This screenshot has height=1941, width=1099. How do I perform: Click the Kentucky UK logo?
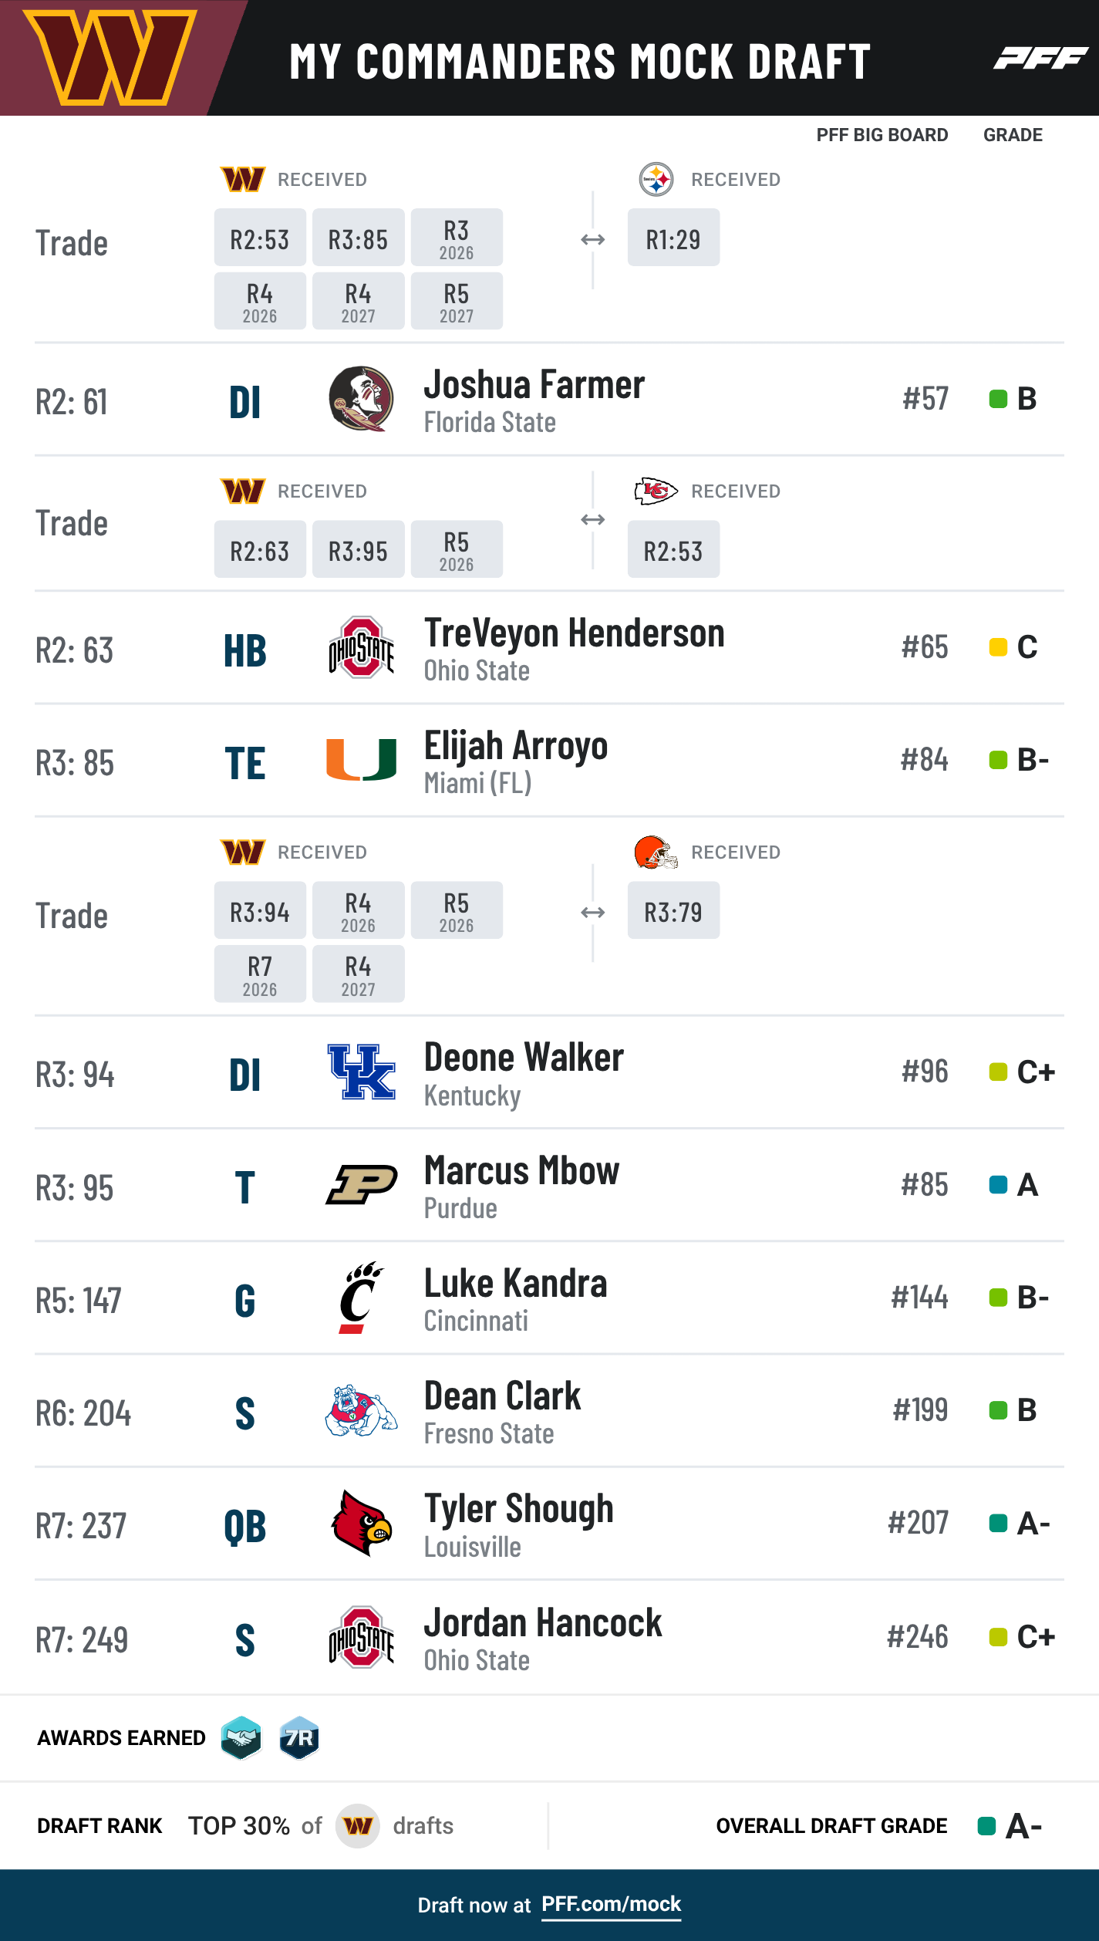[x=362, y=1072]
